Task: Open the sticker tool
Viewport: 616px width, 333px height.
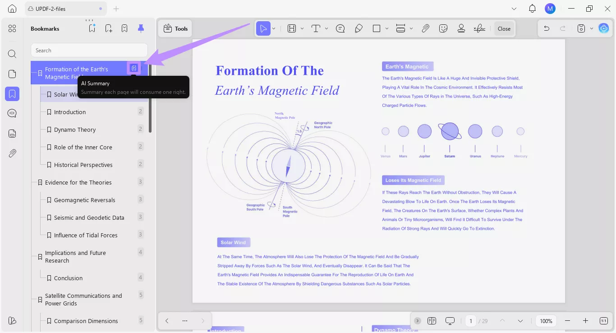Action: (x=443, y=28)
